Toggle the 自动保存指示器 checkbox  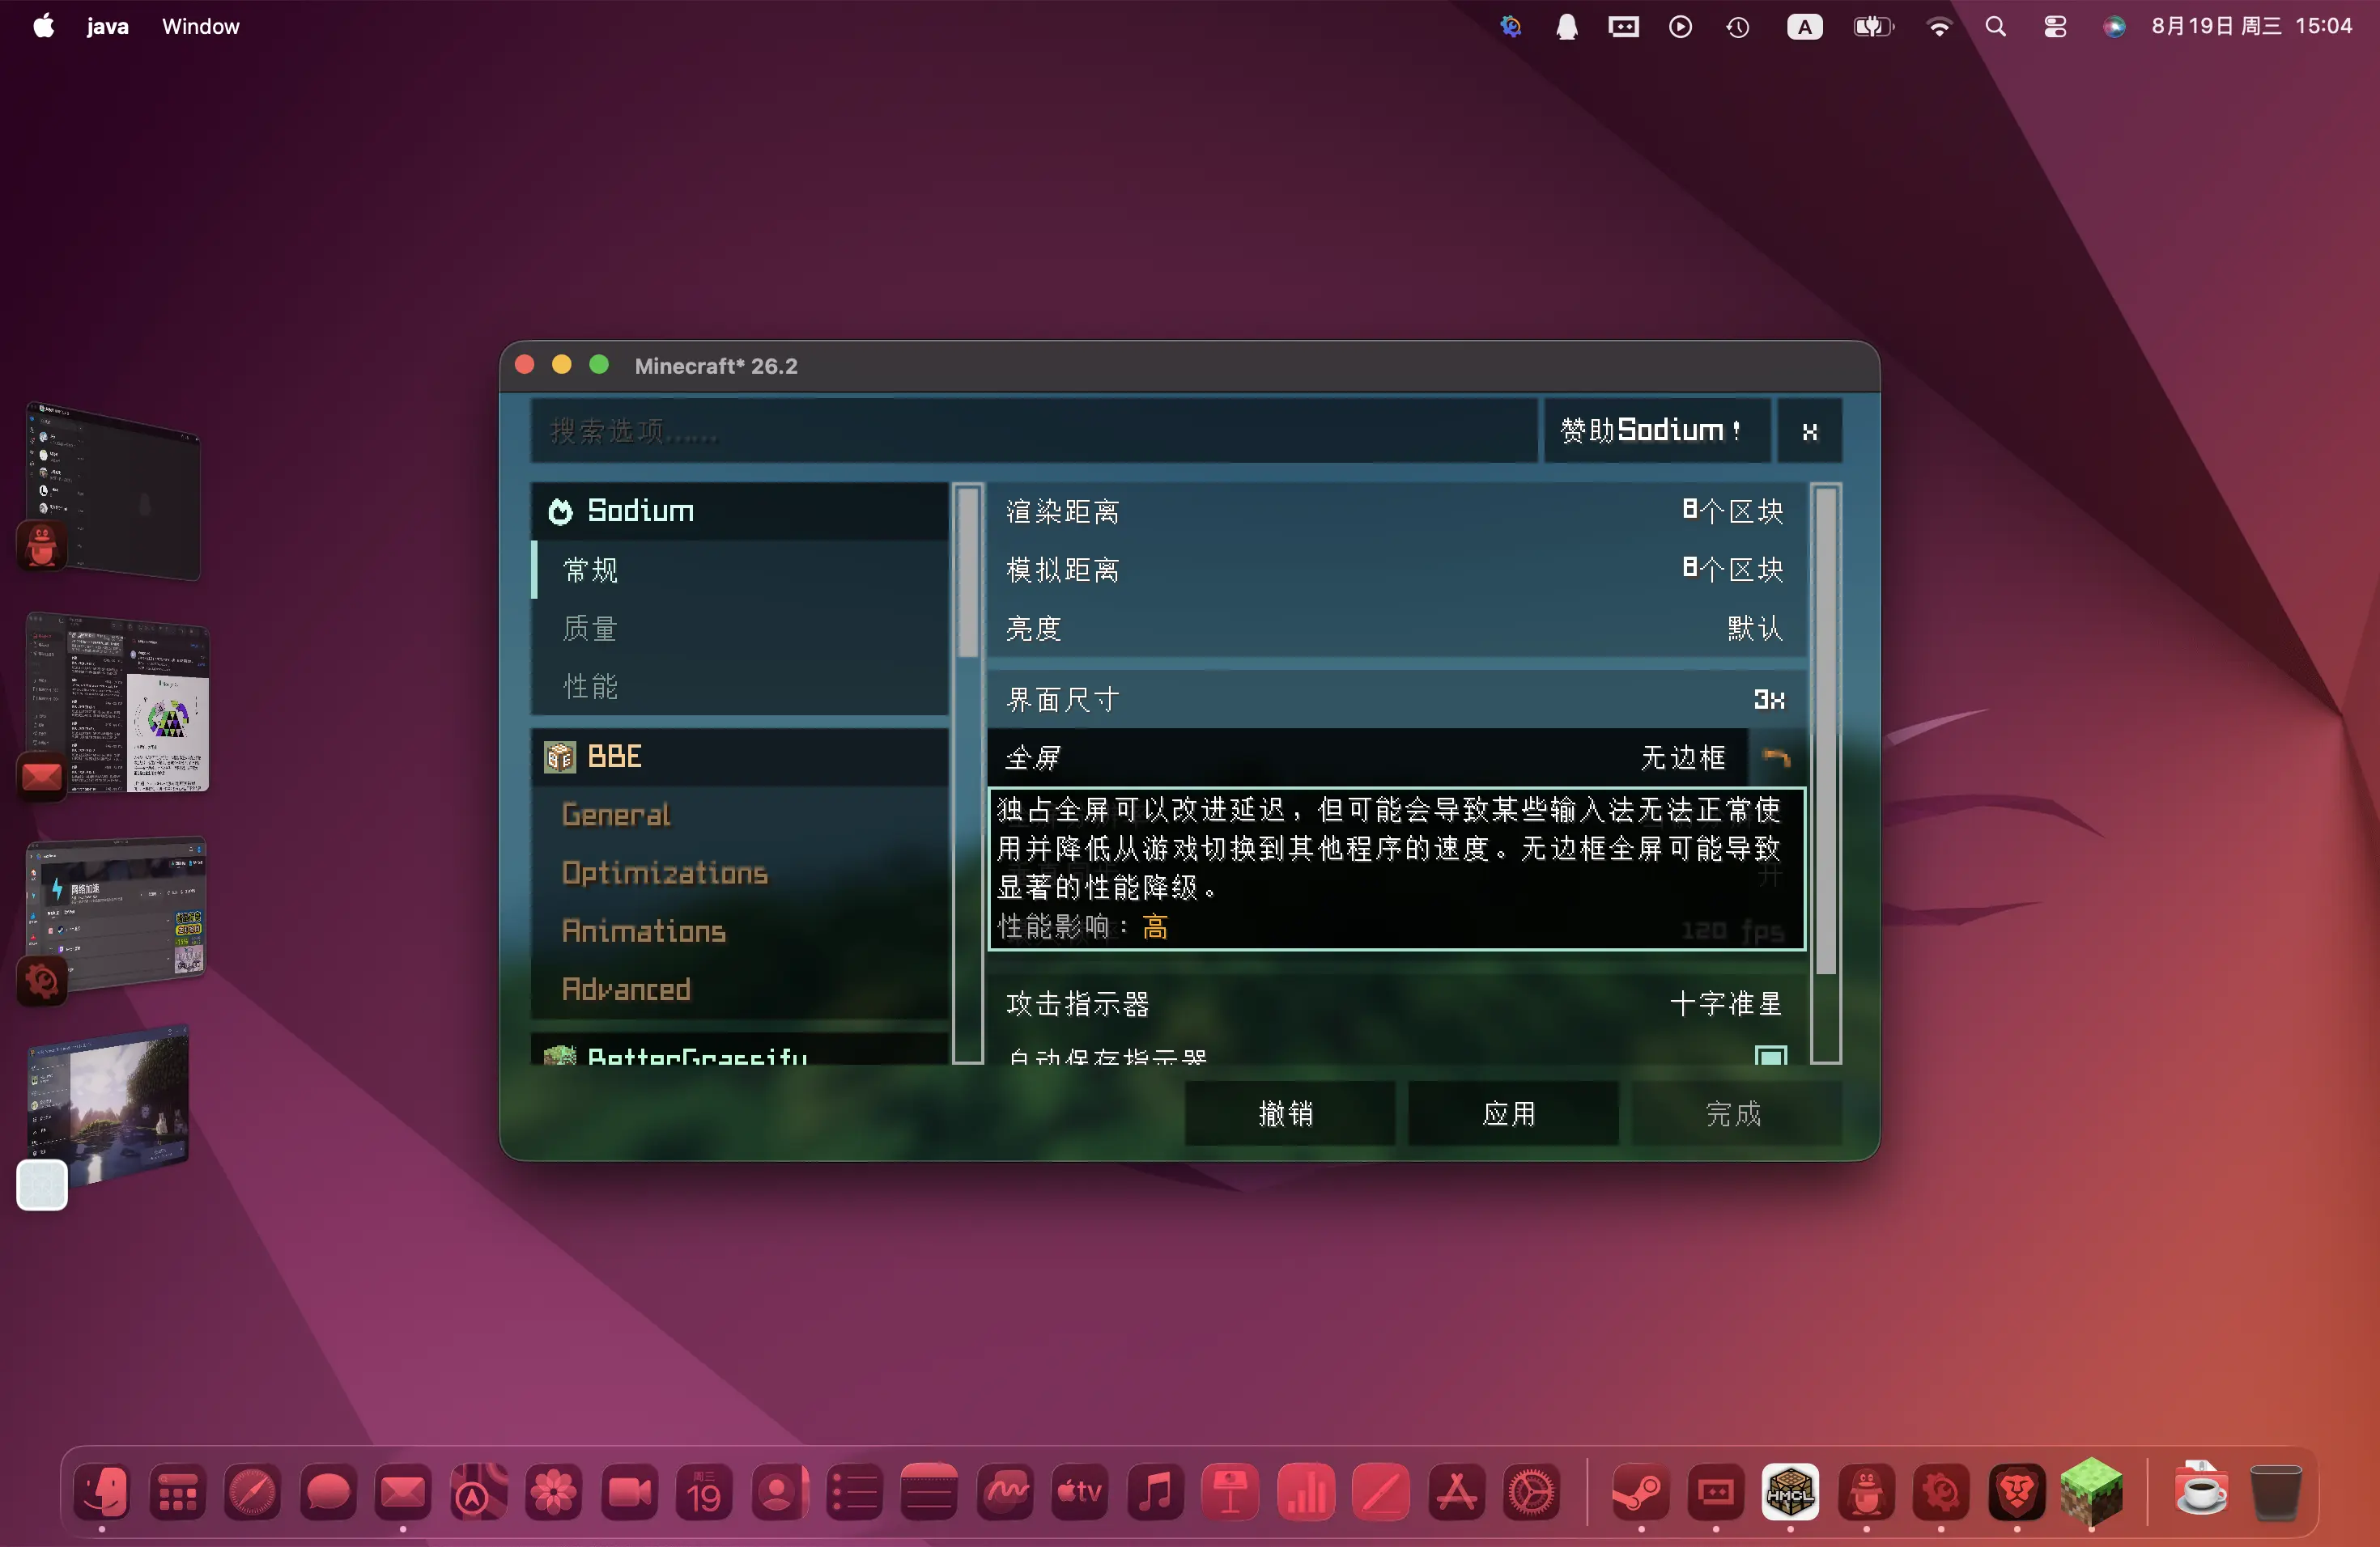click(1770, 1055)
